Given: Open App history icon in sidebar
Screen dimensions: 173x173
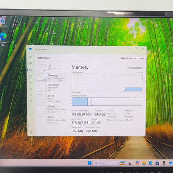Looking at the screenshot, I should tap(31, 76).
